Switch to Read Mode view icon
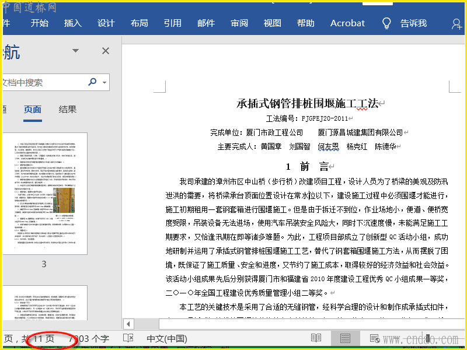Screen dimensions: 467x350 [x=316, y=338]
